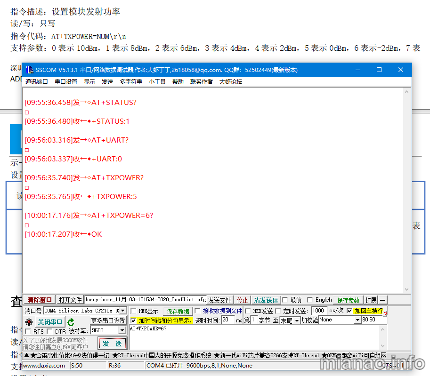Screen dimensions: 430x376
Task: Click the 第 1 字节 start byte field
Action: point(254,320)
